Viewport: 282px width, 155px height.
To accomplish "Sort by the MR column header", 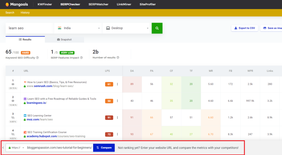I will pos(211,71).
